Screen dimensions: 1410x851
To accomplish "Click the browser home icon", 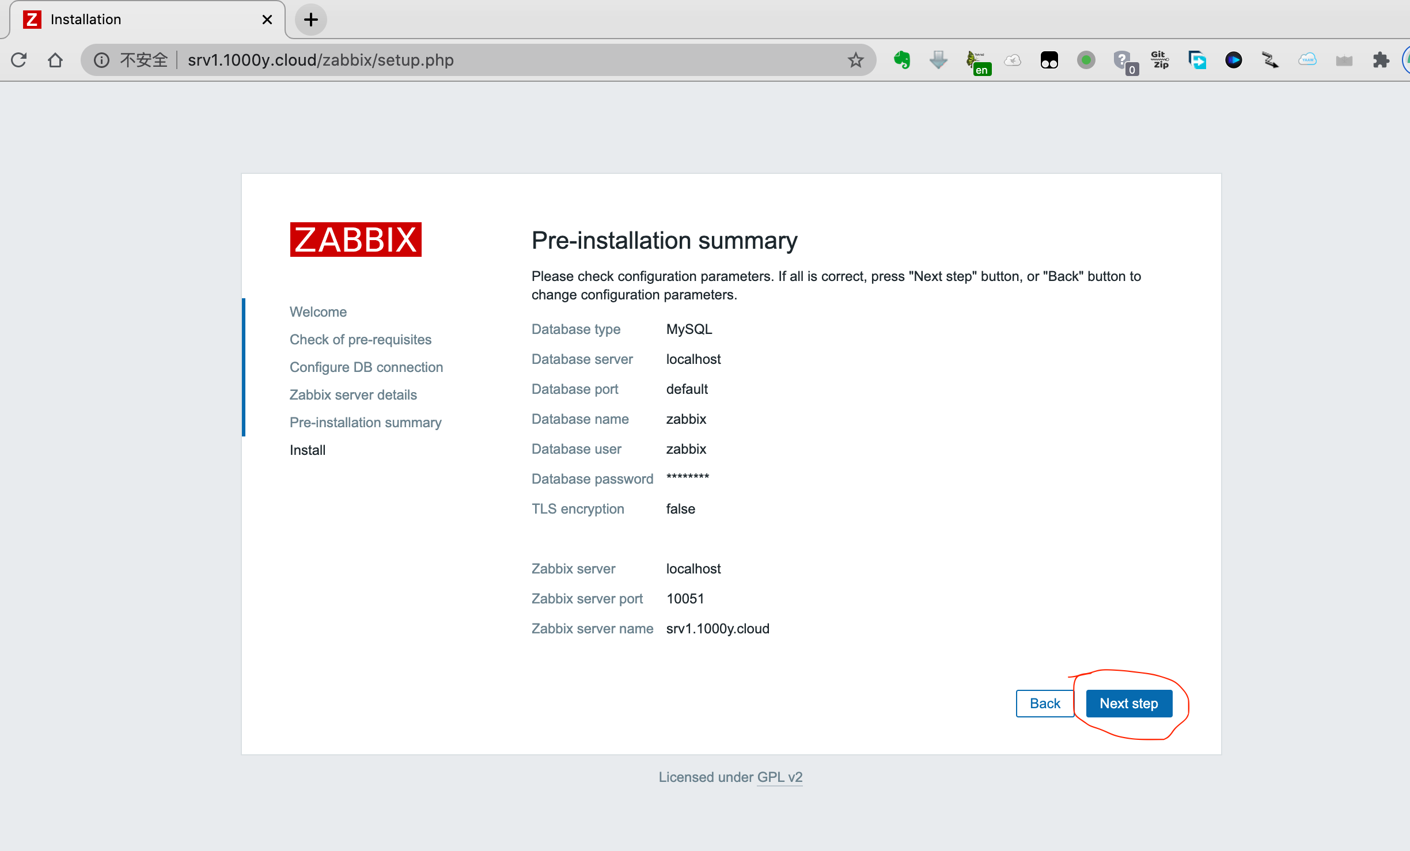I will point(55,60).
